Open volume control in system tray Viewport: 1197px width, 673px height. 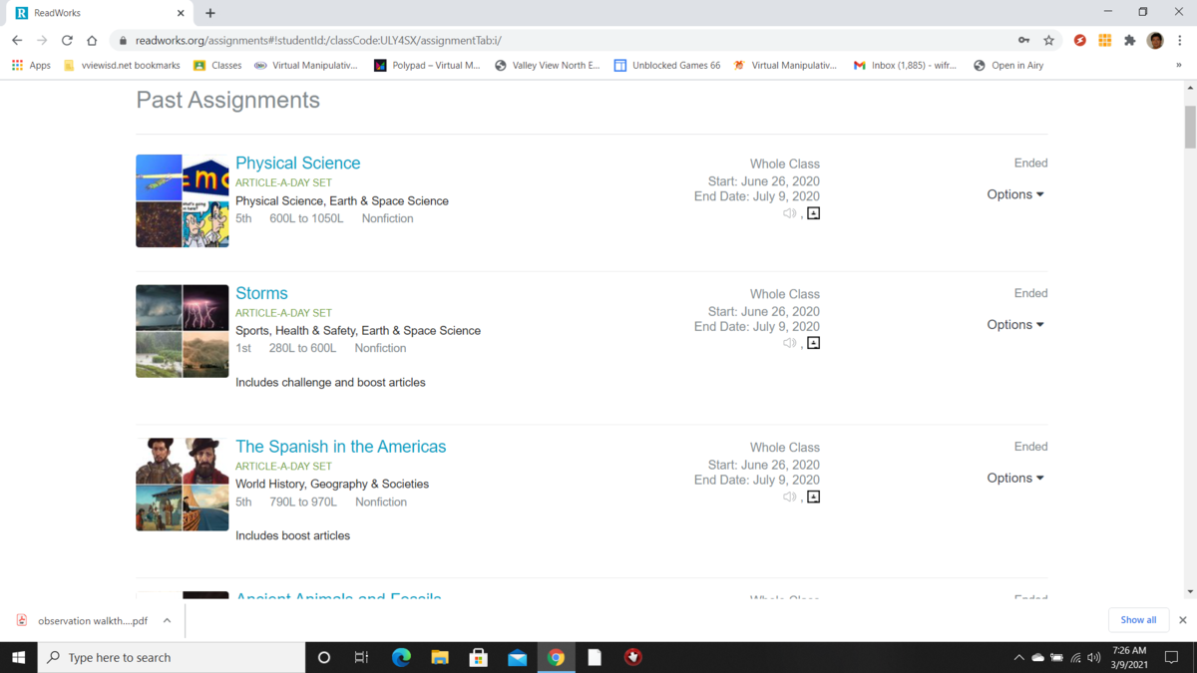pyautogui.click(x=1094, y=657)
